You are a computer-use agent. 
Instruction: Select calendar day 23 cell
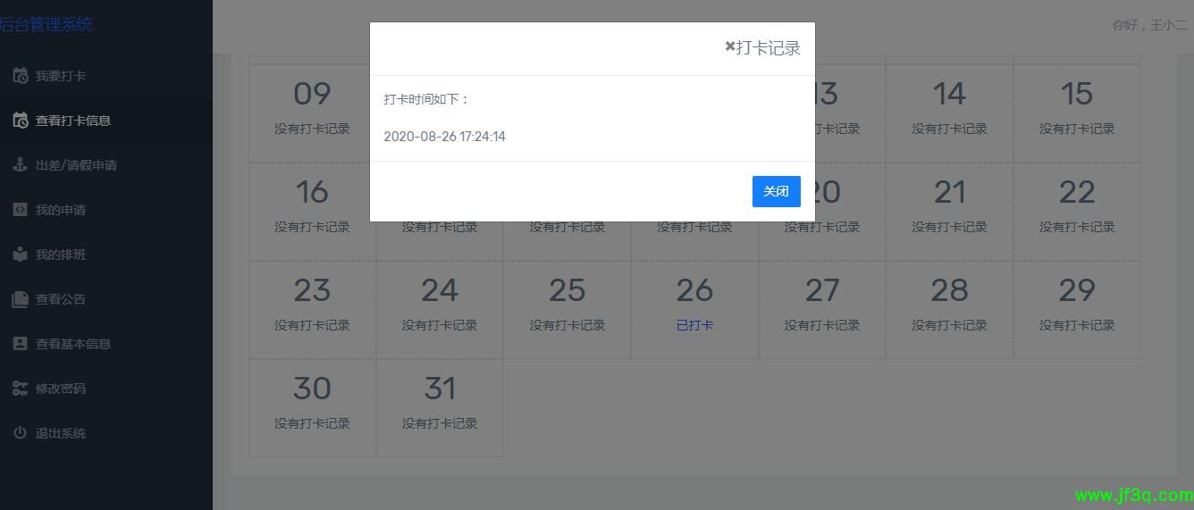pos(312,309)
